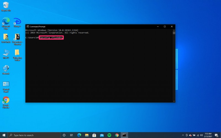
Task: Open the Action Center notifications icon
Action: [x=217, y=135]
